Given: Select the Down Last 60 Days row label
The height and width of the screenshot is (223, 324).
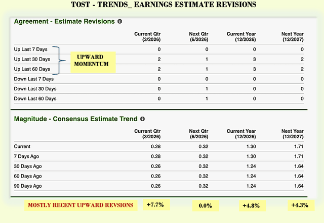Looking at the screenshot, I should click(x=35, y=98).
